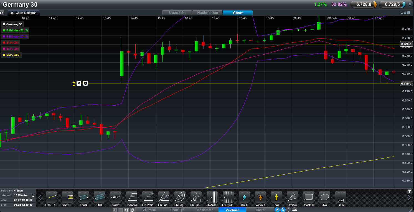Viewport: 414px width, 212px height.
Task: Pick the Fib Bogen arcs tool
Action: (180, 199)
